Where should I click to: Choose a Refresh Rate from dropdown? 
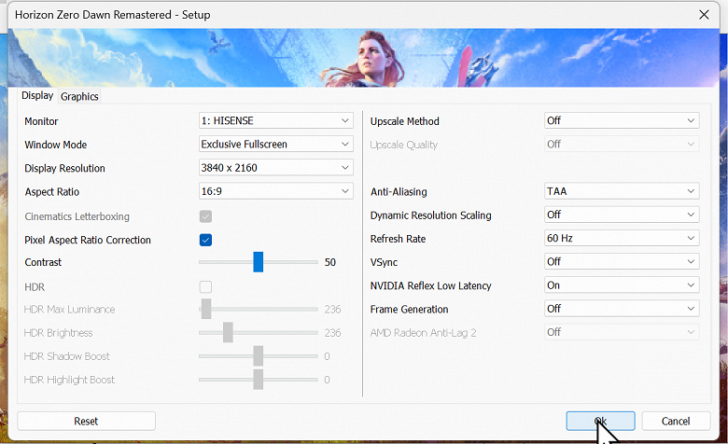tap(621, 239)
